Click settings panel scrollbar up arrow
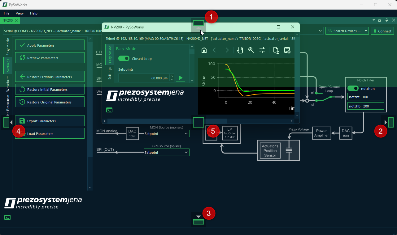The height and width of the screenshot is (235, 397). [90, 39]
